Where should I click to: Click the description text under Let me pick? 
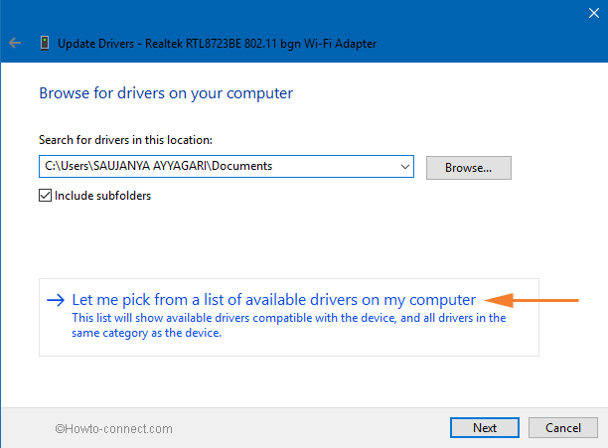289,325
